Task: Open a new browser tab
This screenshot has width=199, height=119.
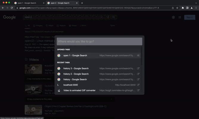Action: coord(82,3)
